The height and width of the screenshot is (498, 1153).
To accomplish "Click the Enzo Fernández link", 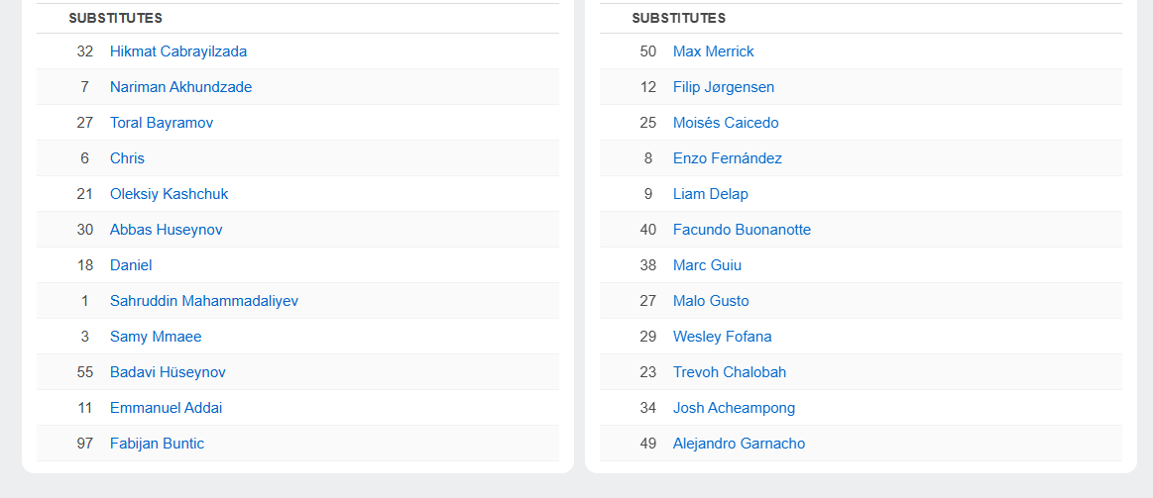I will point(727,158).
